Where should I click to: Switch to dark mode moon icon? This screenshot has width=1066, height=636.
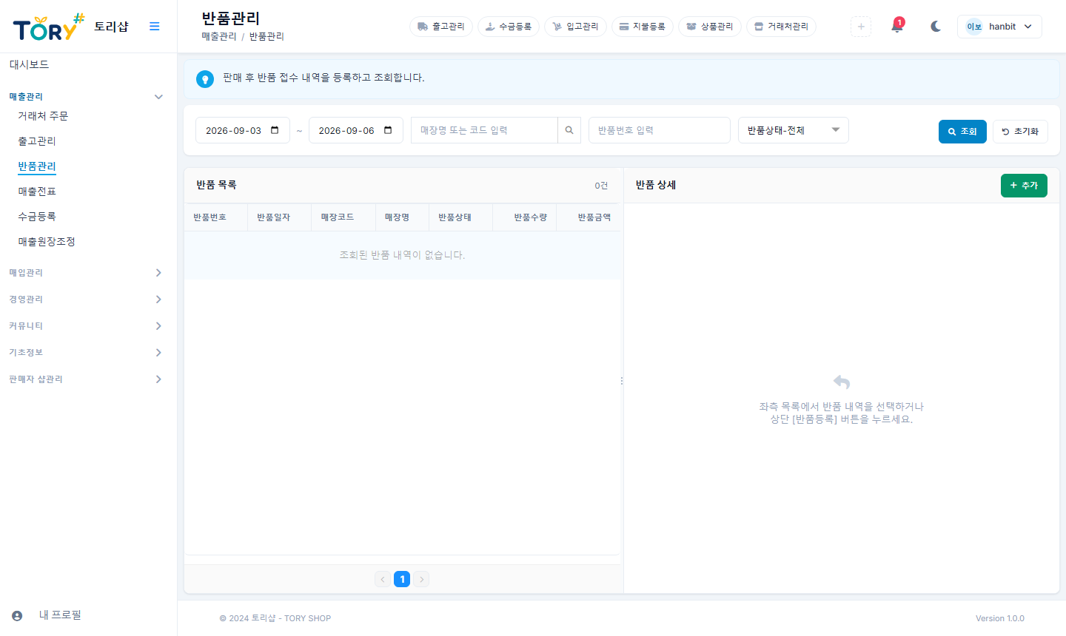tap(936, 27)
